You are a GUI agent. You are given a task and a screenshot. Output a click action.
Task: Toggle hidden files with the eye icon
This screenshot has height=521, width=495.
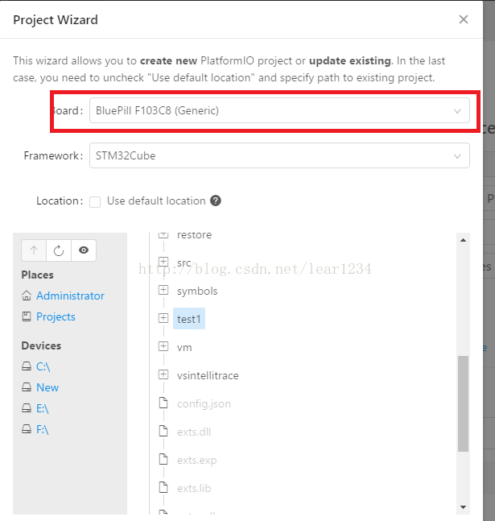point(84,250)
